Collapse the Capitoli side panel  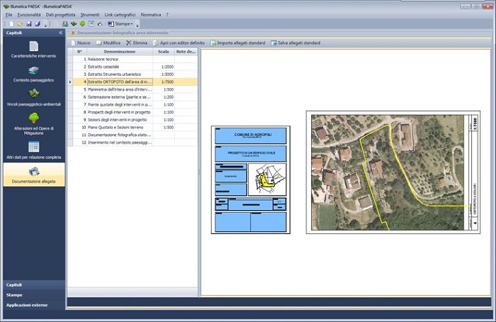60,33
